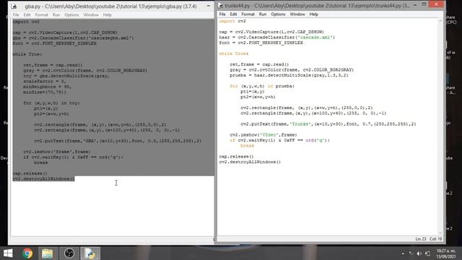Open Format menu in trunks44.py window
462x260 pixels.
click(248, 14)
